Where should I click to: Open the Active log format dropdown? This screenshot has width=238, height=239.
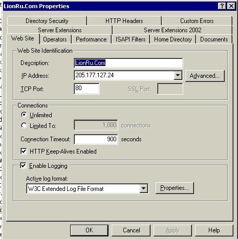tap(144, 188)
